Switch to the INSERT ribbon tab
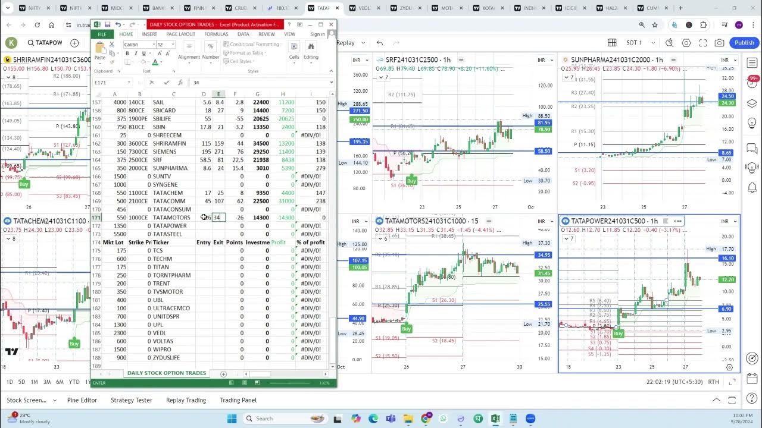The width and height of the screenshot is (762, 428). pyautogui.click(x=149, y=34)
